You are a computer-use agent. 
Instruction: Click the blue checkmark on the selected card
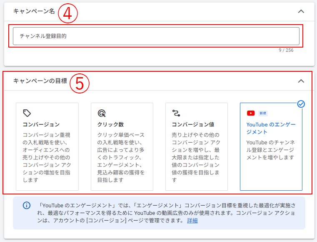coord(301,104)
